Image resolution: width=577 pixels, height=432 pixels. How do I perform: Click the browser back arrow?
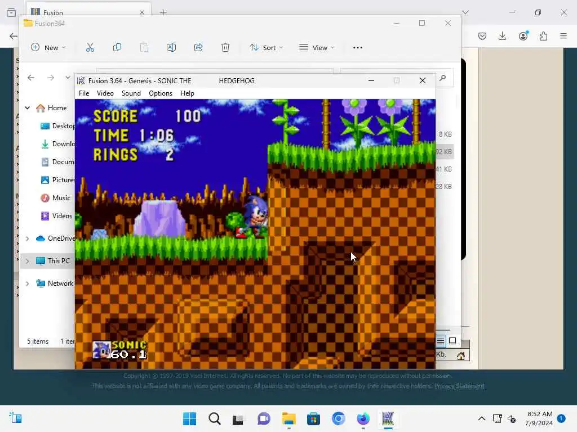(14, 36)
